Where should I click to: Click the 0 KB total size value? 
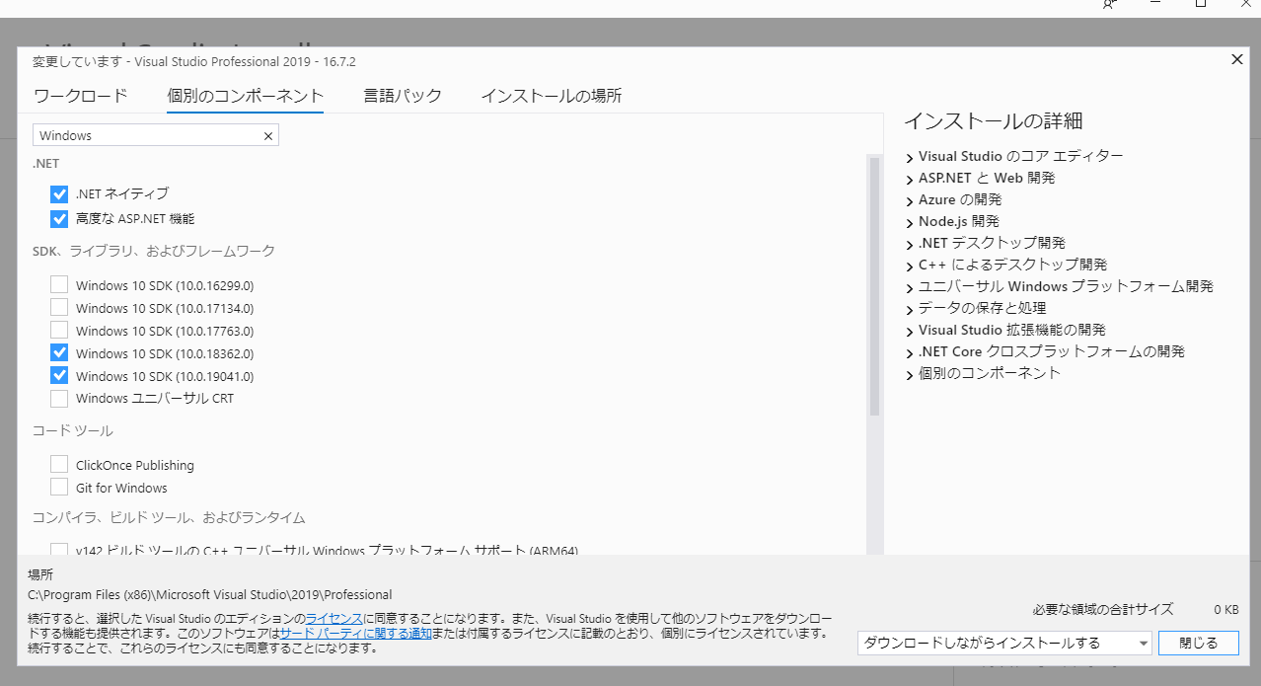pos(1225,609)
